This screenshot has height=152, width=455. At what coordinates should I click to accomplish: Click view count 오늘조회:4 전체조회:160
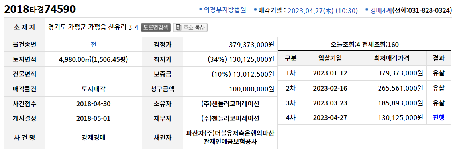[x=365, y=45]
